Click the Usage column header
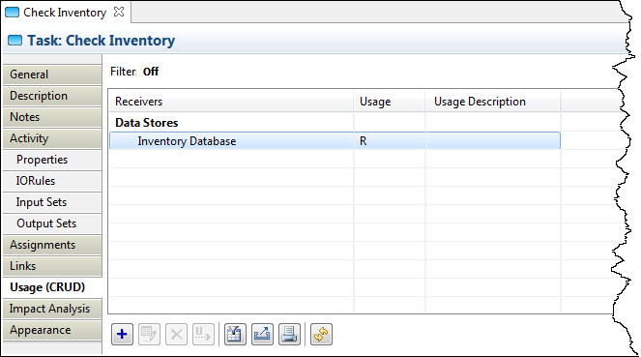 [x=390, y=102]
